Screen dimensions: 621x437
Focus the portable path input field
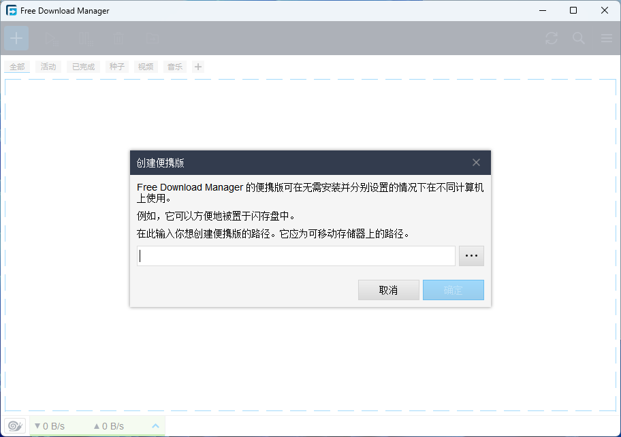(x=296, y=257)
